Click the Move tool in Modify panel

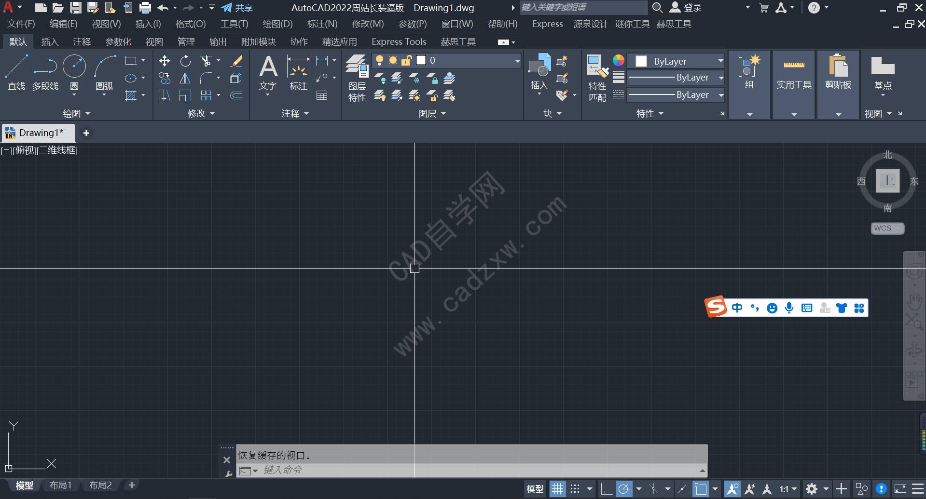tap(164, 61)
